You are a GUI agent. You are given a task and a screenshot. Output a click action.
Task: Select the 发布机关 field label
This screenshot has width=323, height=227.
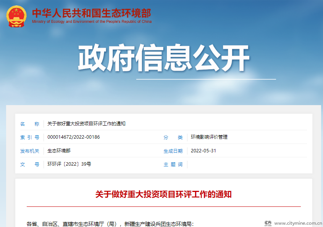click(x=29, y=151)
